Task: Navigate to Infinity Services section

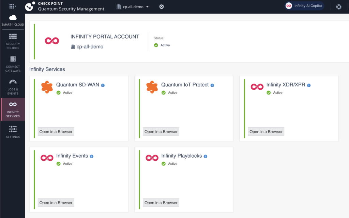Action: click(13, 109)
